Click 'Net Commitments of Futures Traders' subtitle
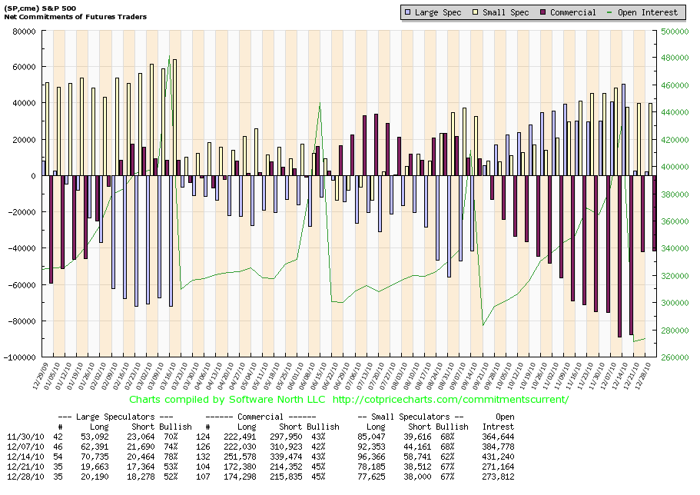 75,17
